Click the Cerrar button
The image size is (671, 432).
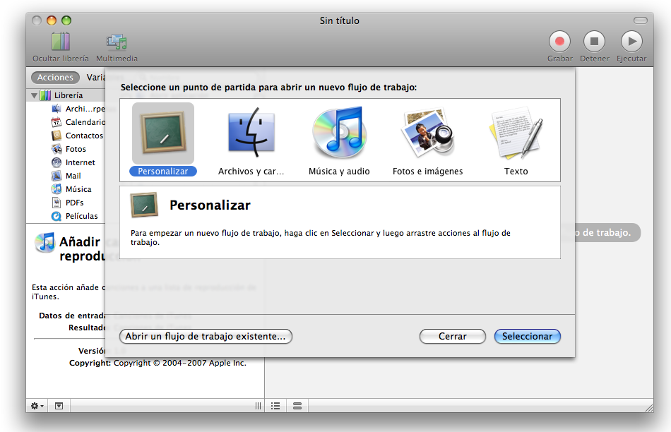(x=452, y=336)
